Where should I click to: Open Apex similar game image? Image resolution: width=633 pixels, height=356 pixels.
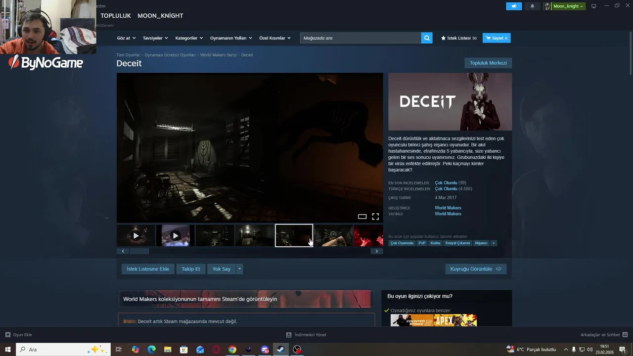pyautogui.click(x=455, y=320)
